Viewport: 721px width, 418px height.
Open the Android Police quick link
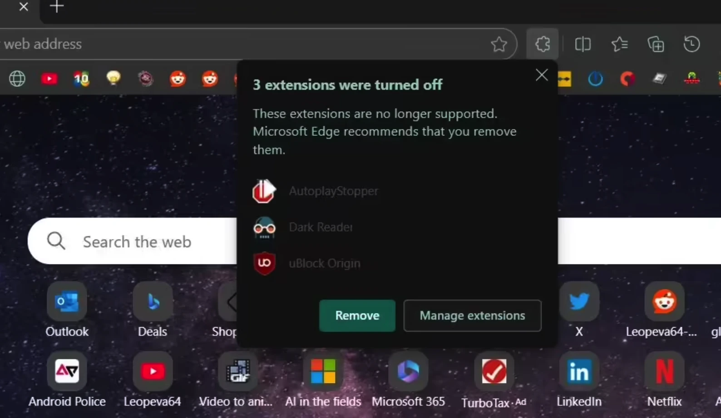pyautogui.click(x=67, y=380)
